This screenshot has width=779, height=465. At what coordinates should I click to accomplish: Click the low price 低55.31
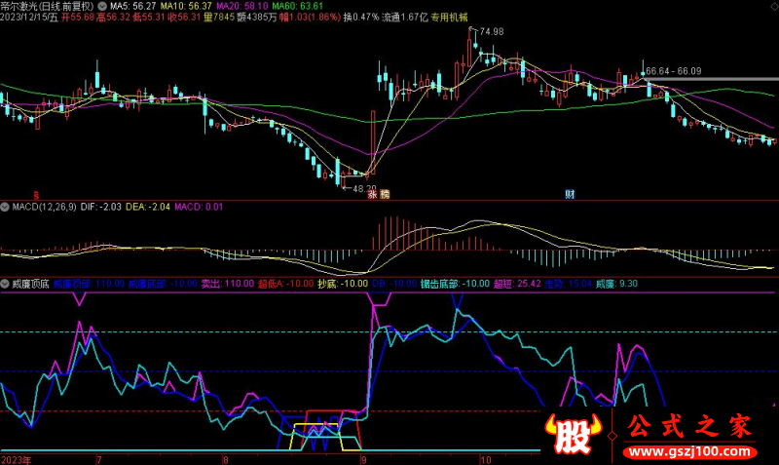[x=149, y=17]
